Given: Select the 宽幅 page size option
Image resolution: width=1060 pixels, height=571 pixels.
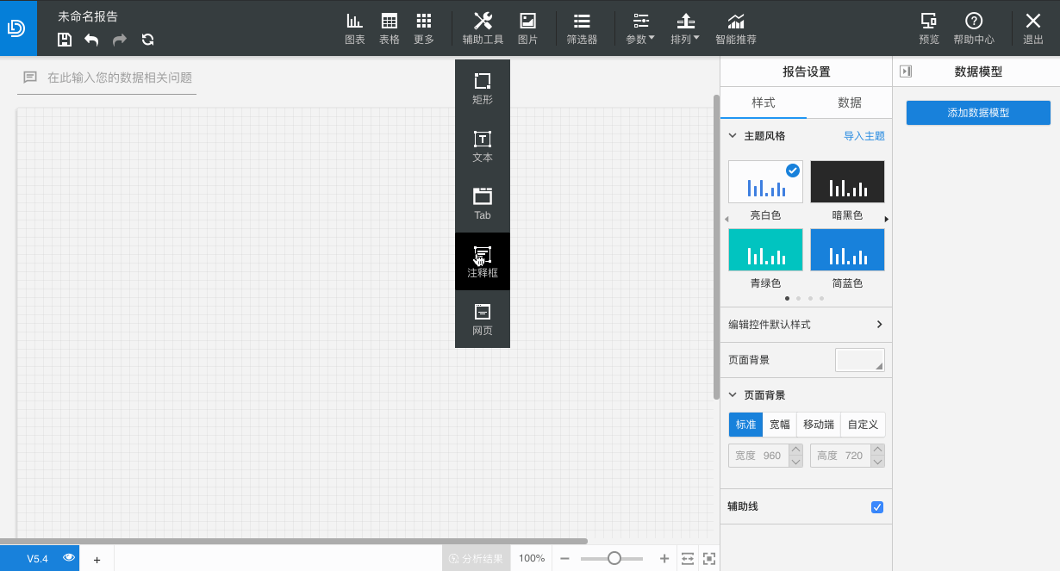Looking at the screenshot, I should click(x=780, y=425).
